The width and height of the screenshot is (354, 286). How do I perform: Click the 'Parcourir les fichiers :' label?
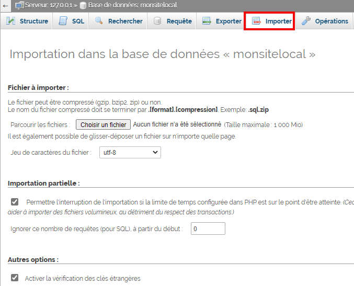tap(40, 124)
